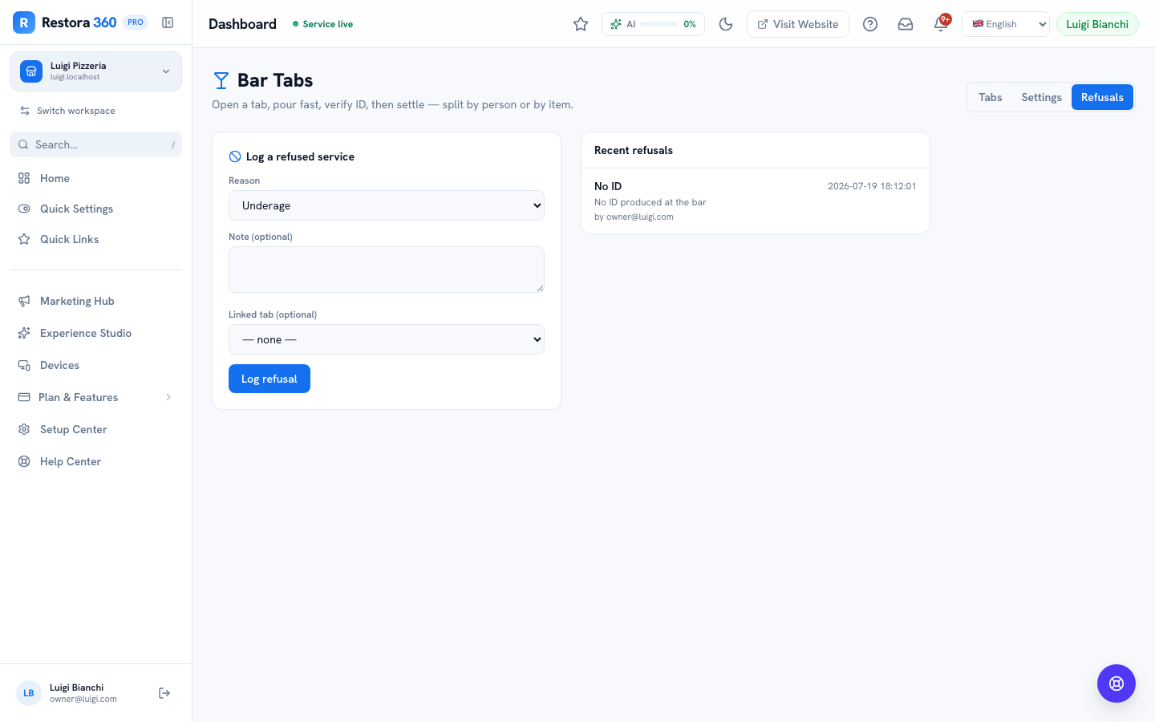Click the Setup Center gear icon
Image resolution: width=1155 pixels, height=722 pixels.
24,429
